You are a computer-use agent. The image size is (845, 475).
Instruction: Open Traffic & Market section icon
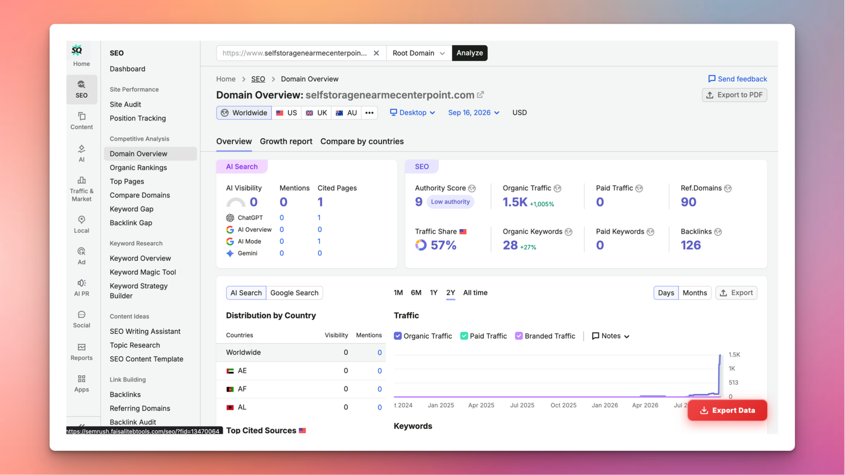point(81,189)
